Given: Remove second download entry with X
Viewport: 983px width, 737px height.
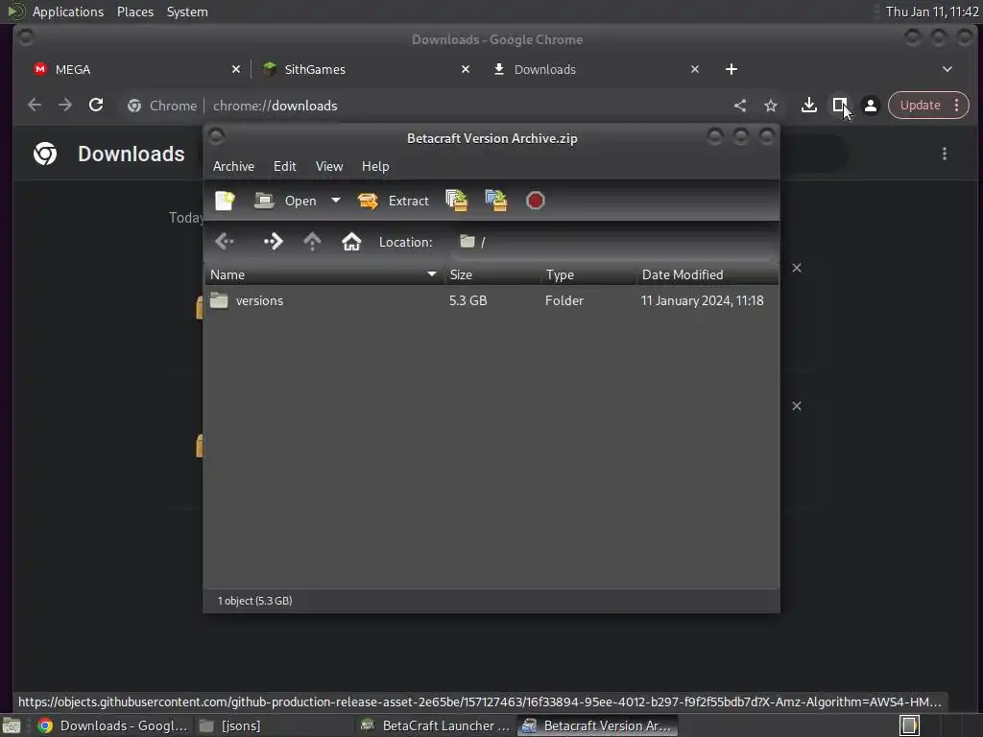Looking at the screenshot, I should click(797, 406).
